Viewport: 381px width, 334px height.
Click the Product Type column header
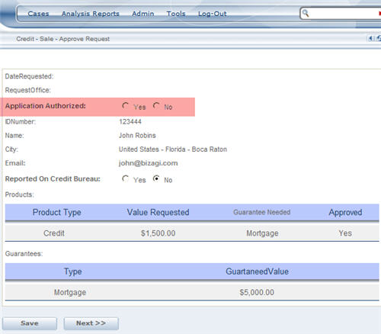[x=57, y=212]
